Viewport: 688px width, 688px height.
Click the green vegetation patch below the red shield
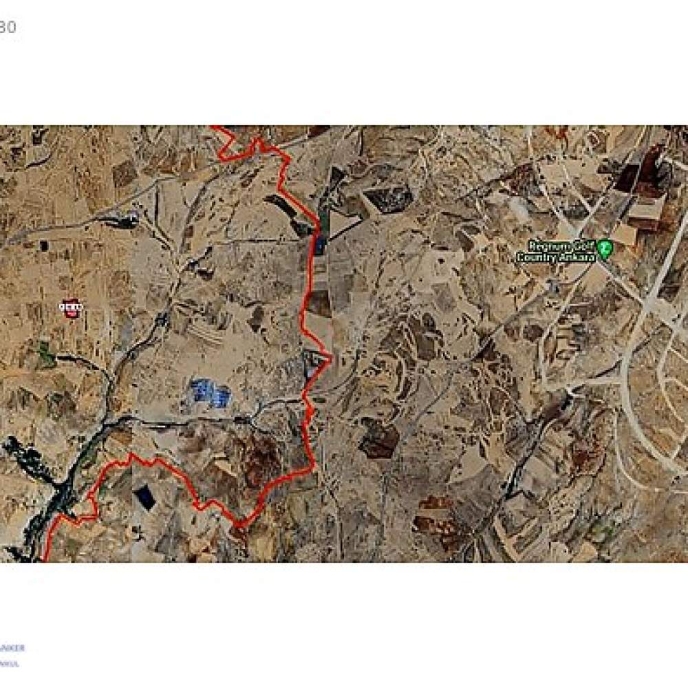tap(45, 354)
